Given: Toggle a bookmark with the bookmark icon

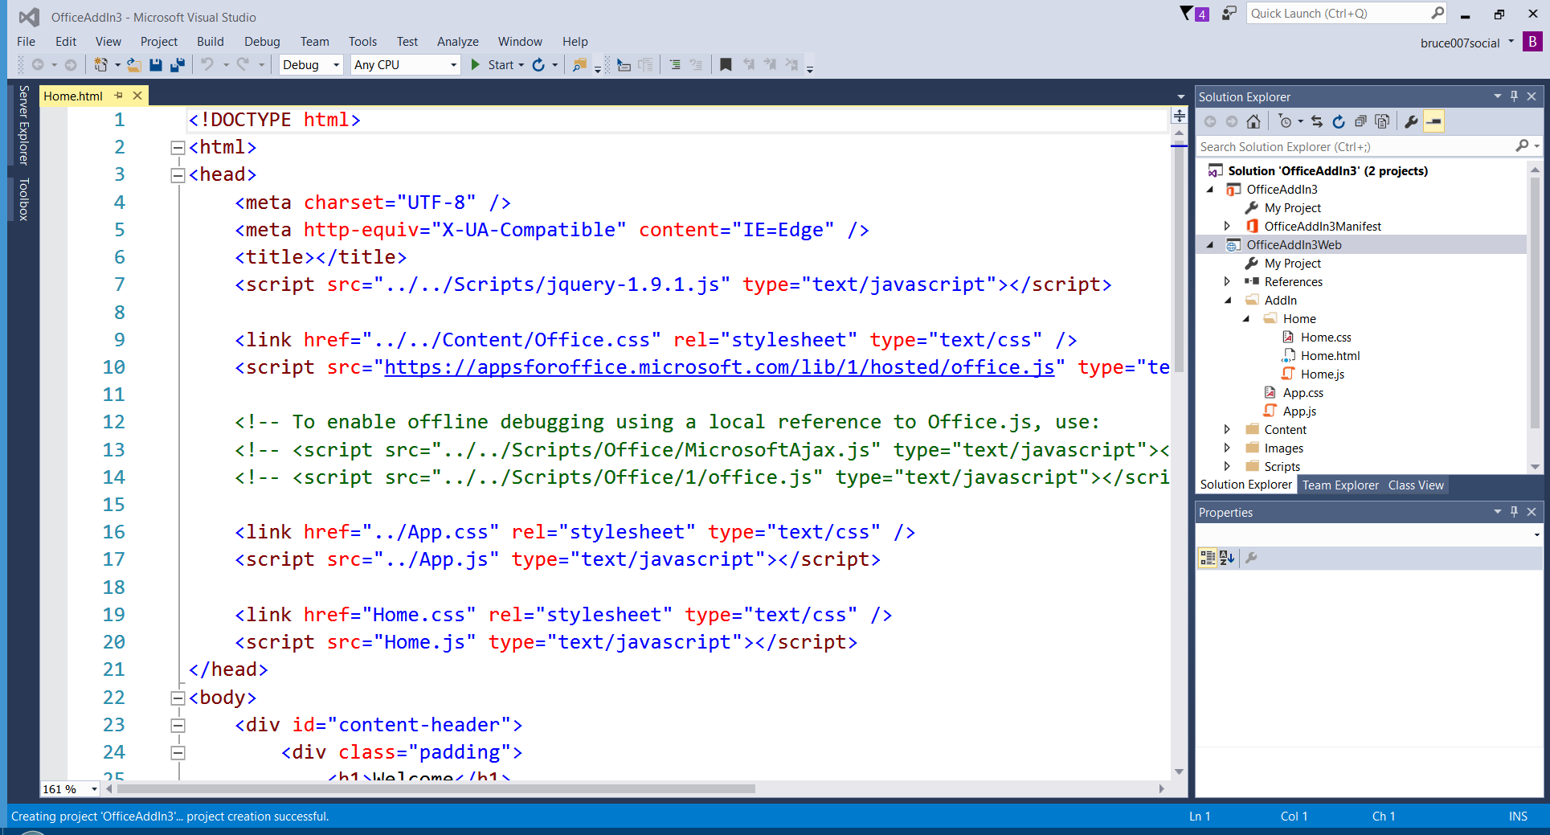Looking at the screenshot, I should click(x=726, y=65).
